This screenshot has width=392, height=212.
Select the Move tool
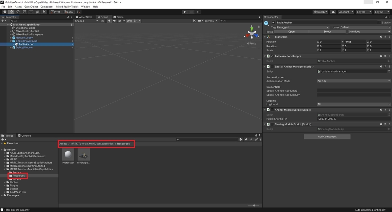coord(11,12)
